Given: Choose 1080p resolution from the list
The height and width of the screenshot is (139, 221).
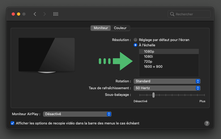Looking at the screenshot, I should 169,51.
